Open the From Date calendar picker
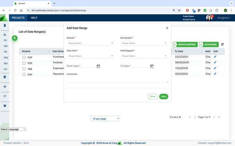235x146 pixels. [x=98, y=66]
